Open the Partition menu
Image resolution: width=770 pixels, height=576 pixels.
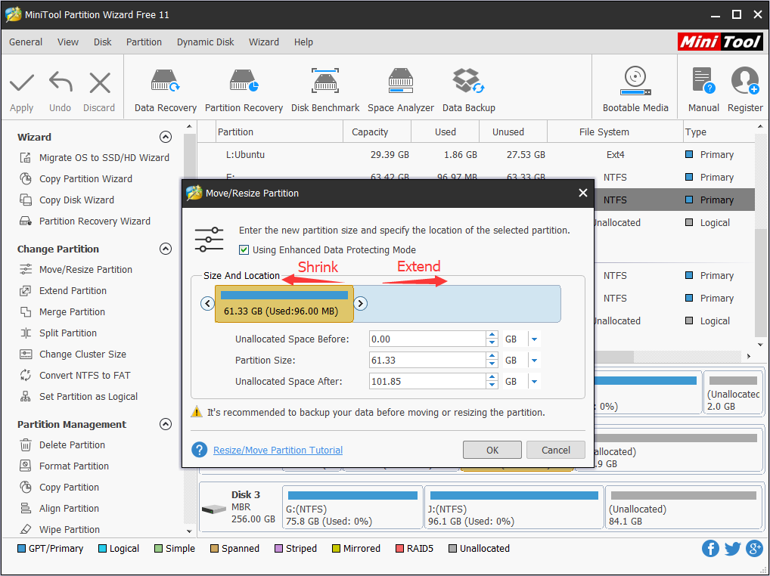point(144,42)
